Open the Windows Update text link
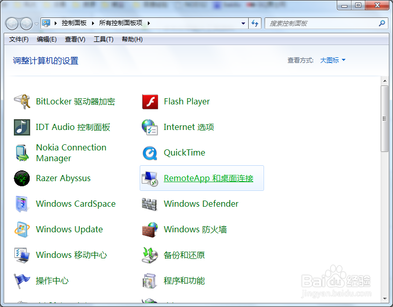Image resolution: width=393 pixels, height=307 pixels. [x=70, y=229]
